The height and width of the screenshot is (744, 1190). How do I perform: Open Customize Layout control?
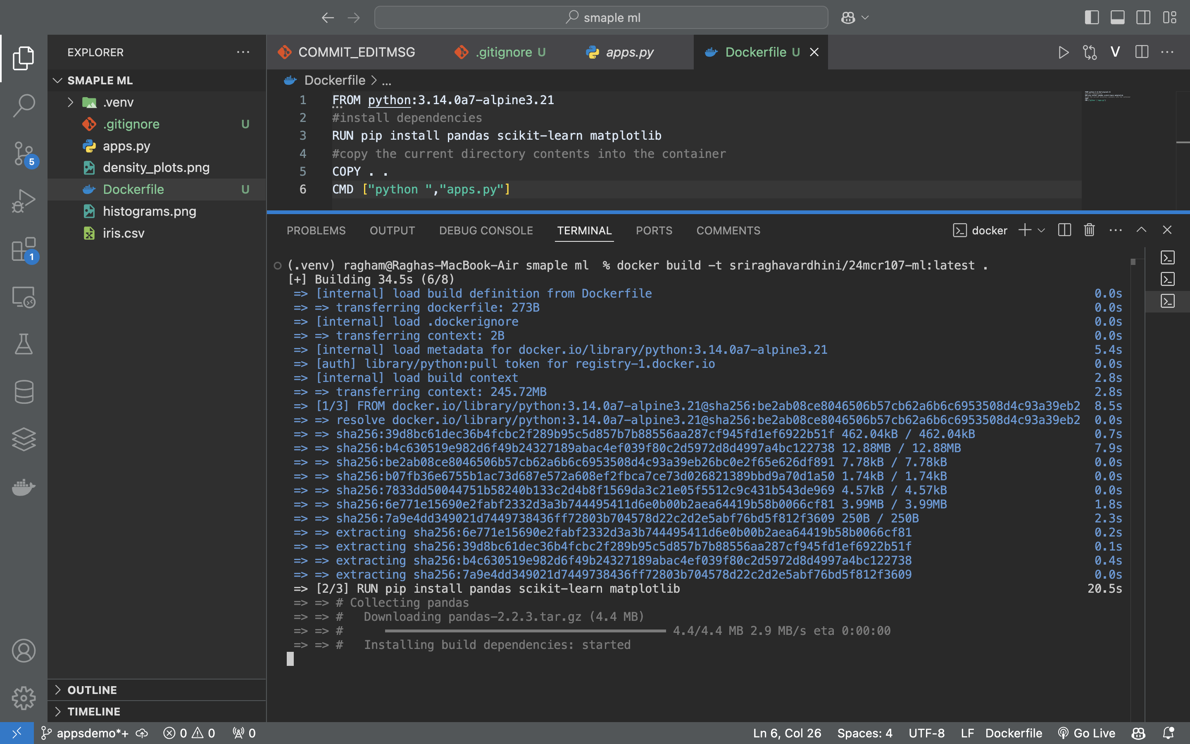coord(1169,18)
